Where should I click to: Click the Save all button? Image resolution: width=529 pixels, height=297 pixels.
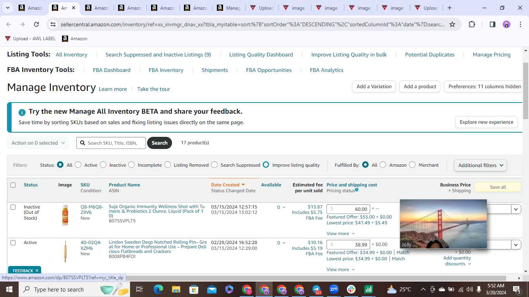[x=498, y=187]
